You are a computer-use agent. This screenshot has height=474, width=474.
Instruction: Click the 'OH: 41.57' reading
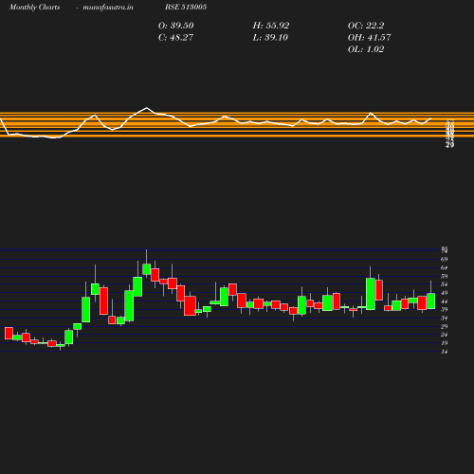369,38
